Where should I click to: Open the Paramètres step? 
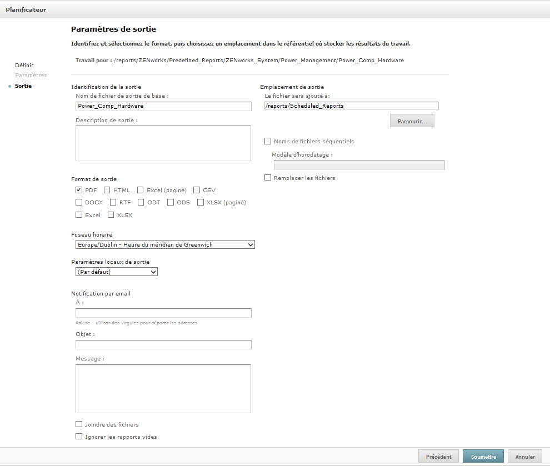tap(31, 75)
